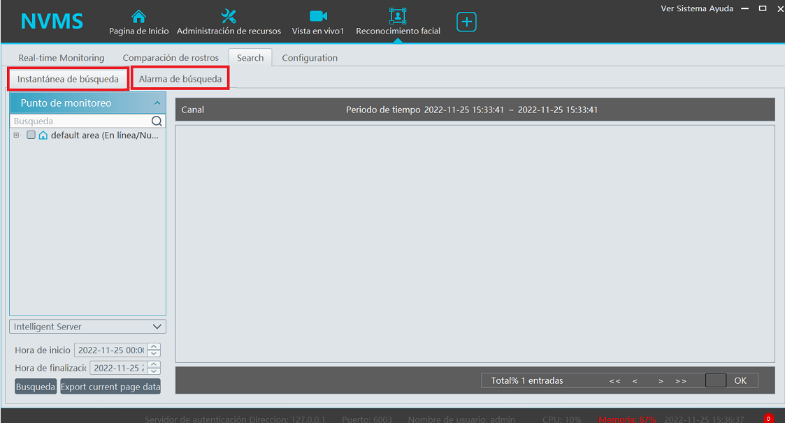Image resolution: width=785 pixels, height=423 pixels.
Task: Click the default area house icon
Action: pyautogui.click(x=43, y=135)
